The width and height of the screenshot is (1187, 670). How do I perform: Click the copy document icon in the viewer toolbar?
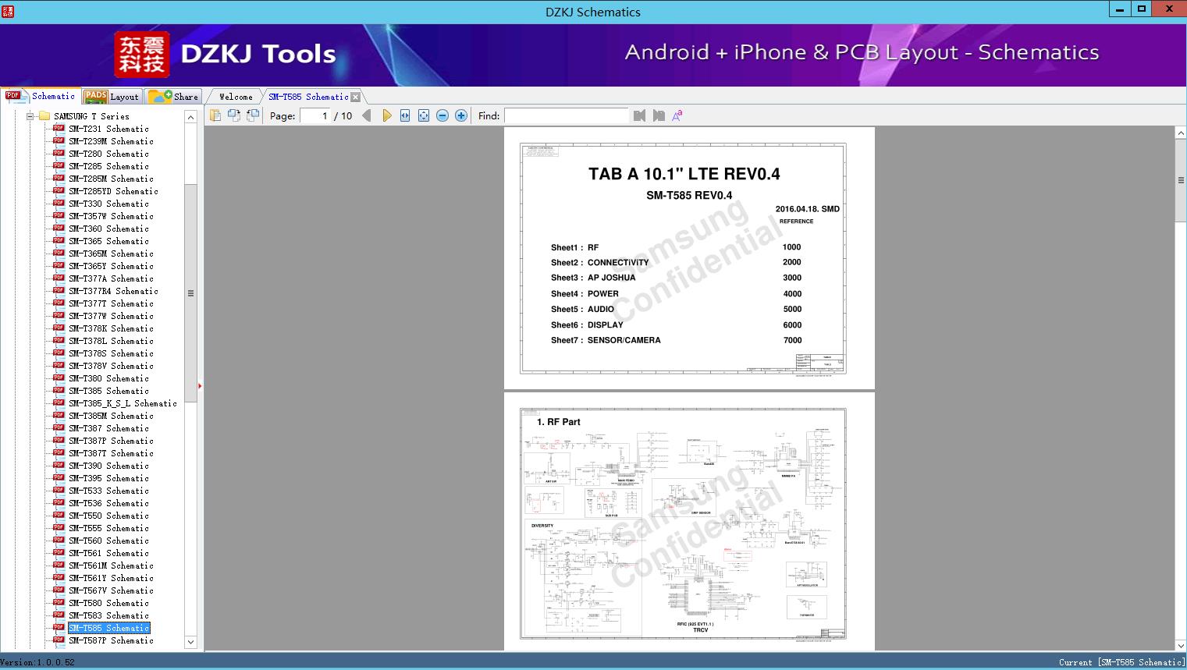point(215,115)
